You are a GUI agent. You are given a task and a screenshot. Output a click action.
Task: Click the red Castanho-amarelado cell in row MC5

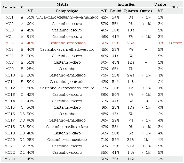pyautogui.click(x=67, y=43)
